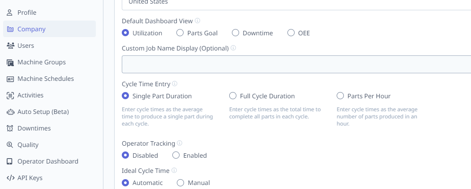The width and height of the screenshot is (471, 189).
Task: Click the Custom Job Name Display field
Action: pyautogui.click(x=296, y=64)
